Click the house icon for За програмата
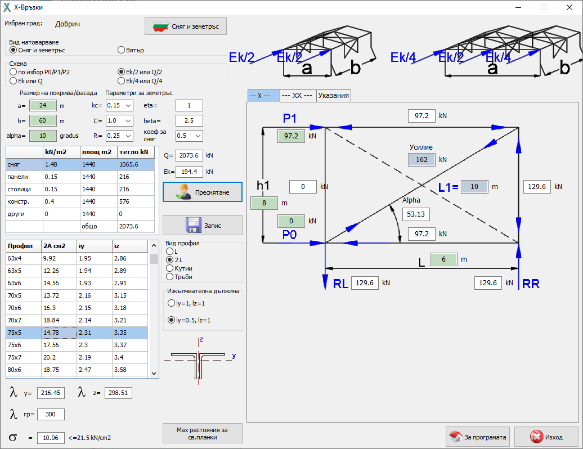The height and width of the screenshot is (449, 583). coord(454,437)
